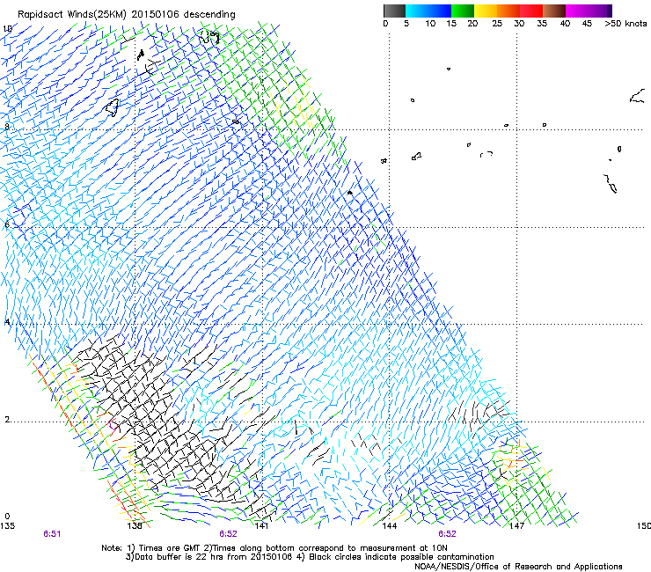Click the '8' latitude axis label
The image size is (651, 572).
click(7, 127)
